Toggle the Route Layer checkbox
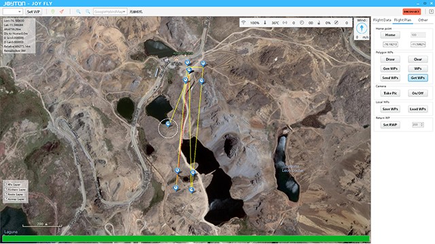Viewport: 435px width, 244px height. [x=5, y=195]
